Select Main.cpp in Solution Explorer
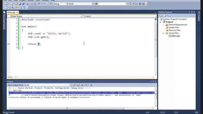 click(x=175, y=36)
